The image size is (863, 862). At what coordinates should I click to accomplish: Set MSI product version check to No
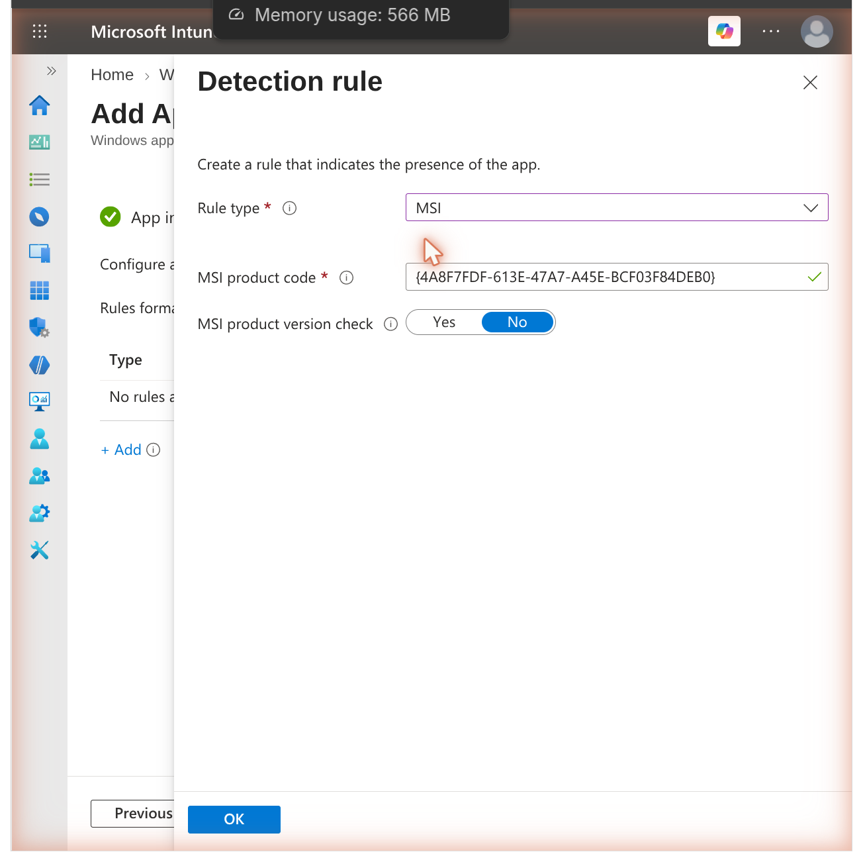[x=518, y=322]
